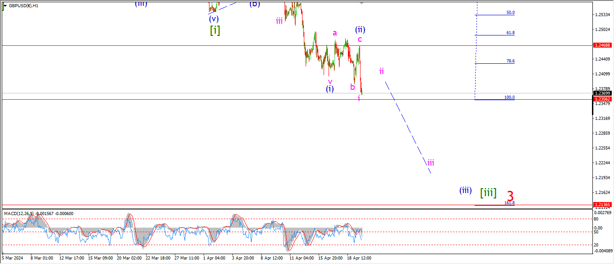The width and height of the screenshot is (614, 264).
Task: Click the 5 Mar 2024 date label
Action: 12,258
